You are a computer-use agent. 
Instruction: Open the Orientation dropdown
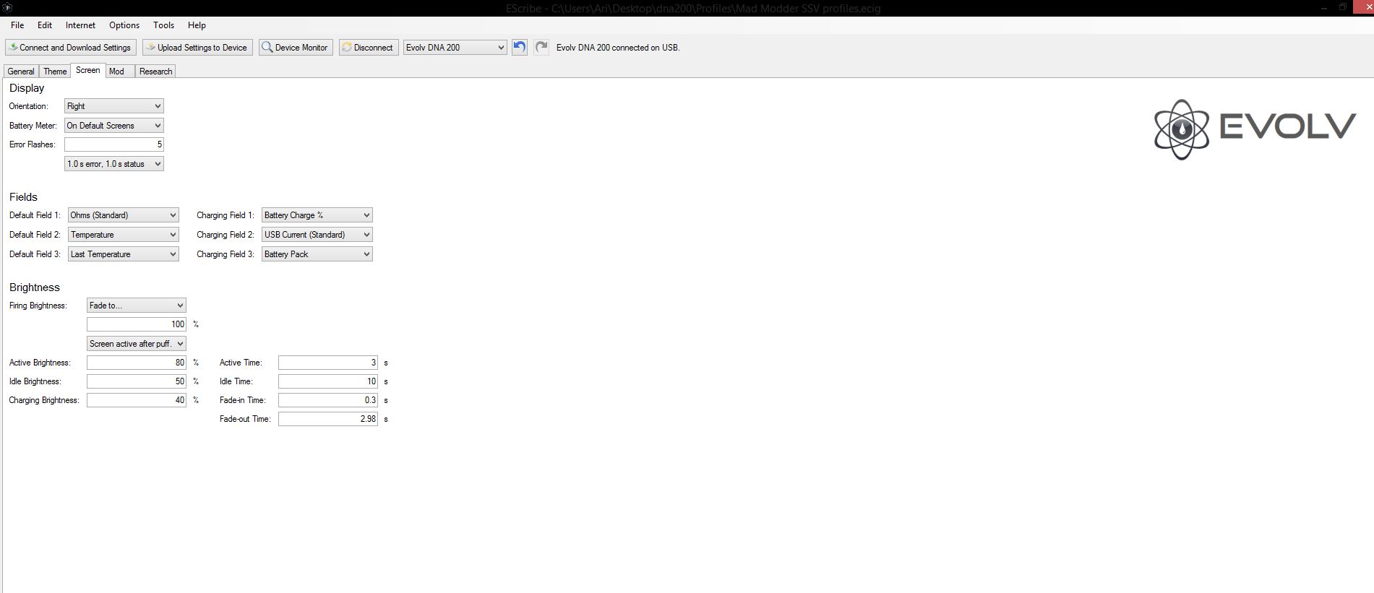[113, 106]
